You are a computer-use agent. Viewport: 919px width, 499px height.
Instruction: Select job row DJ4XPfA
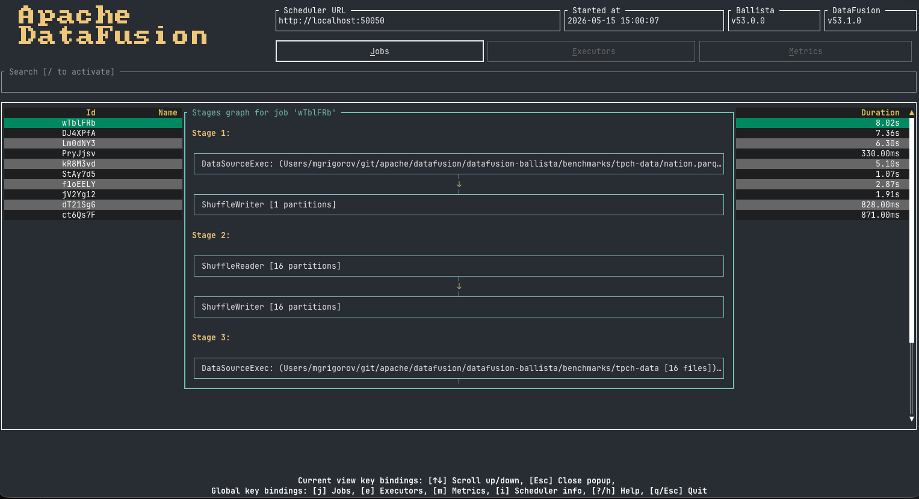(x=93, y=133)
